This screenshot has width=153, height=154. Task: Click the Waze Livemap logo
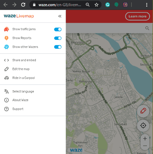[19, 16]
